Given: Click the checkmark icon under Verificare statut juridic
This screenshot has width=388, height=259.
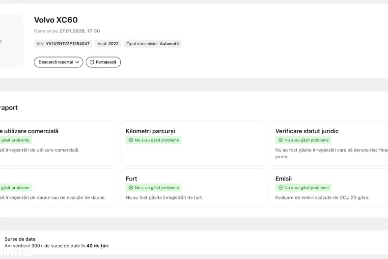Looking at the screenshot, I should click(x=280, y=140).
